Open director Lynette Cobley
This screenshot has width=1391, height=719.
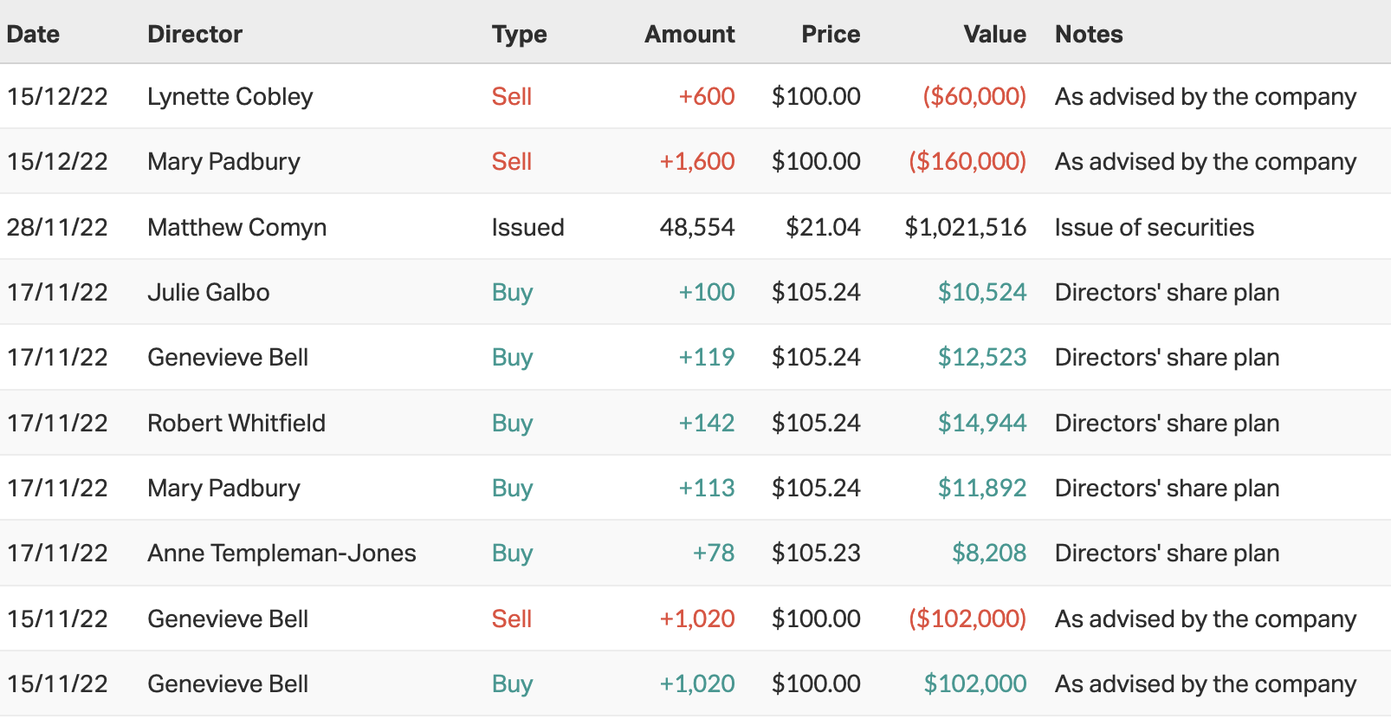click(x=230, y=97)
